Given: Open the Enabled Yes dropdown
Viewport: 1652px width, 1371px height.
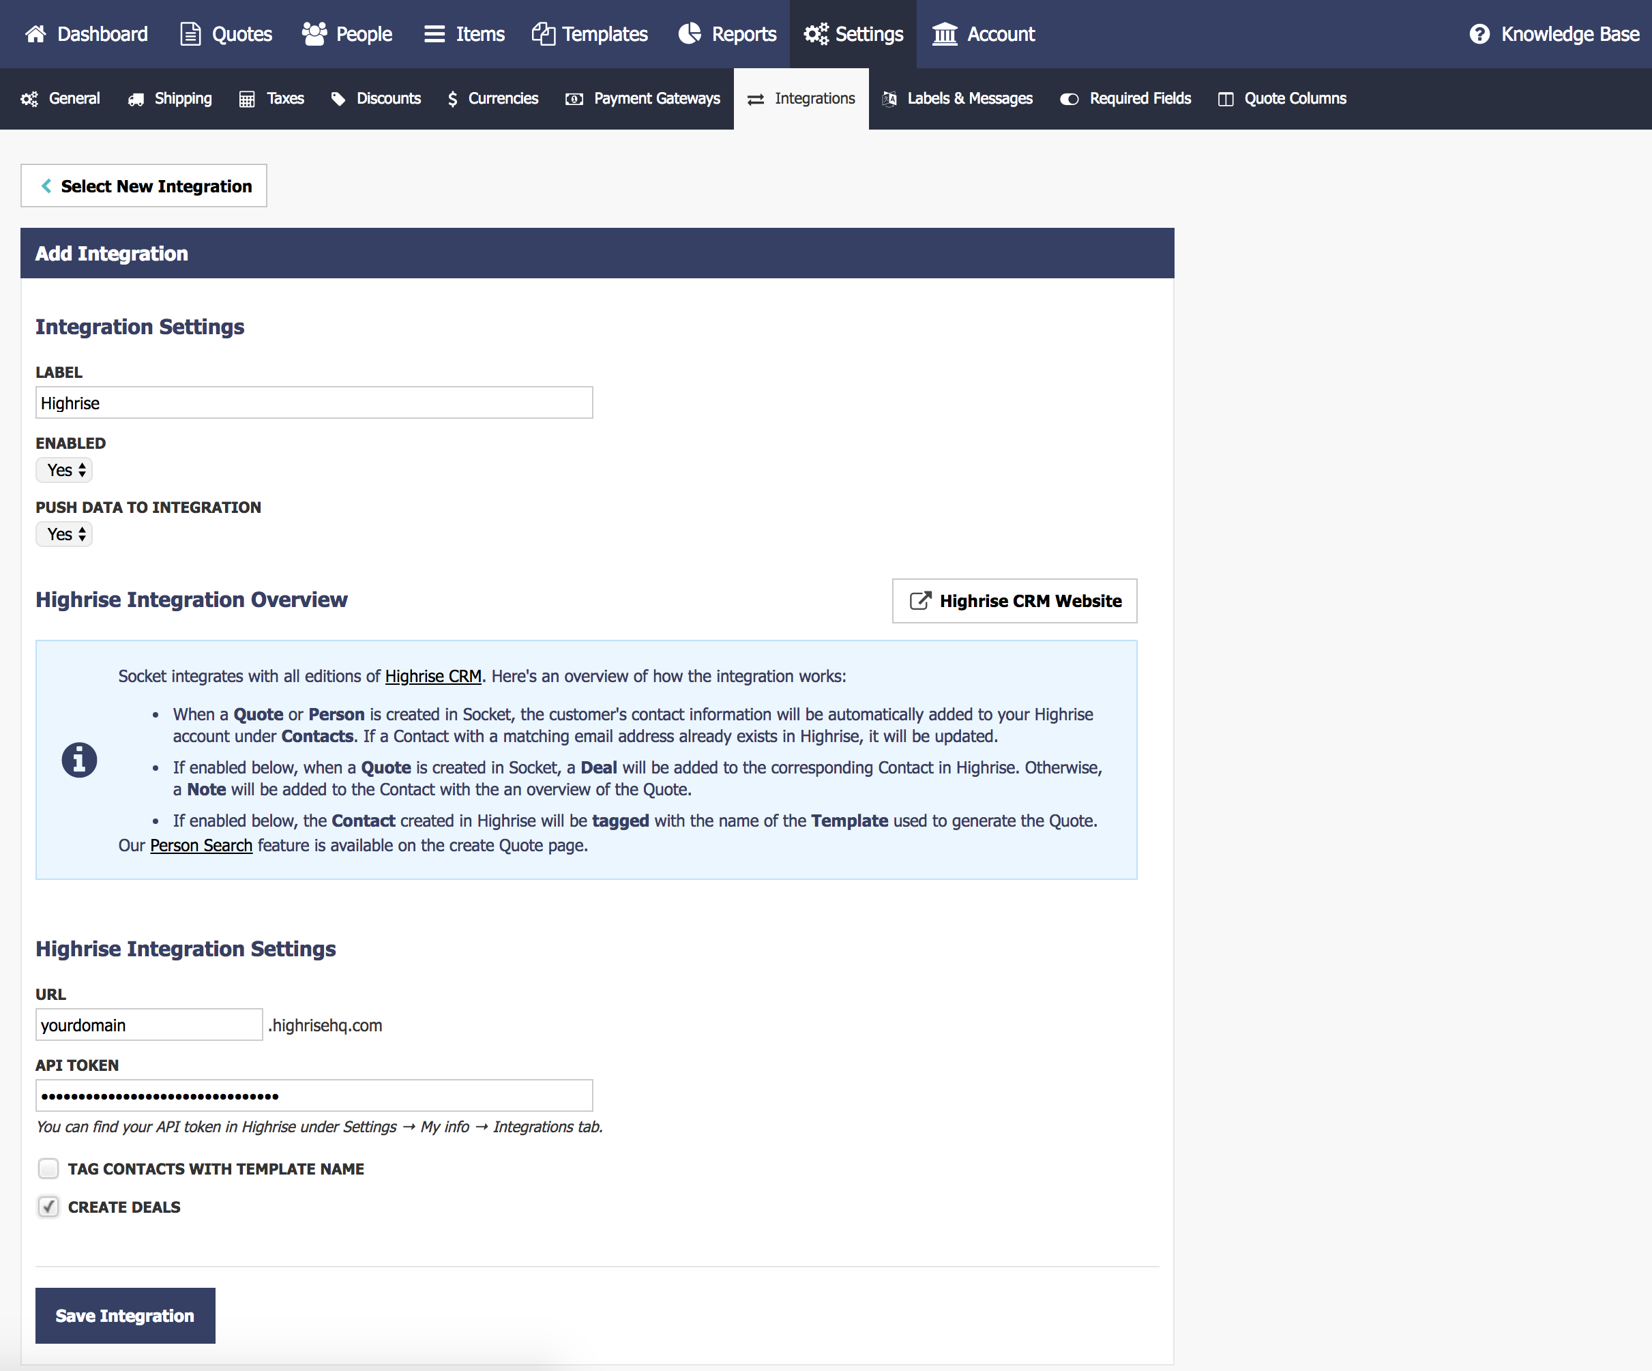Looking at the screenshot, I should tap(65, 471).
